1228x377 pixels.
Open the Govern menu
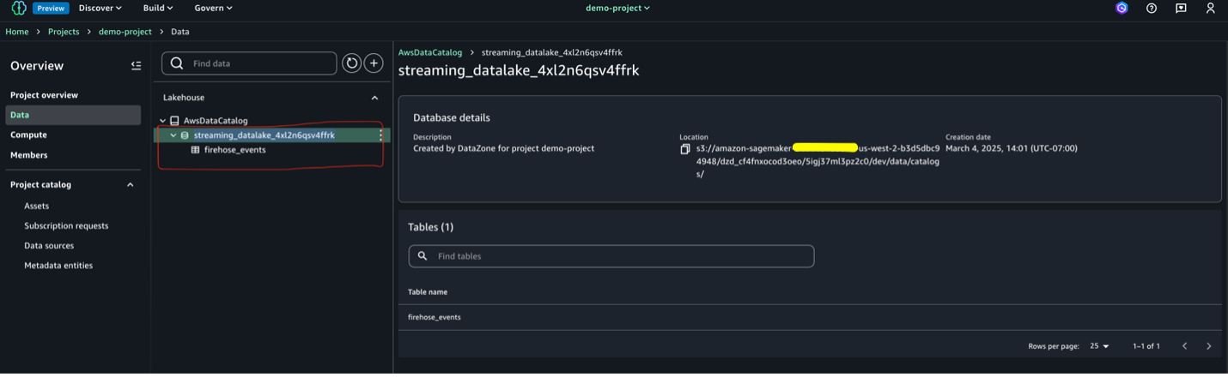coord(213,8)
